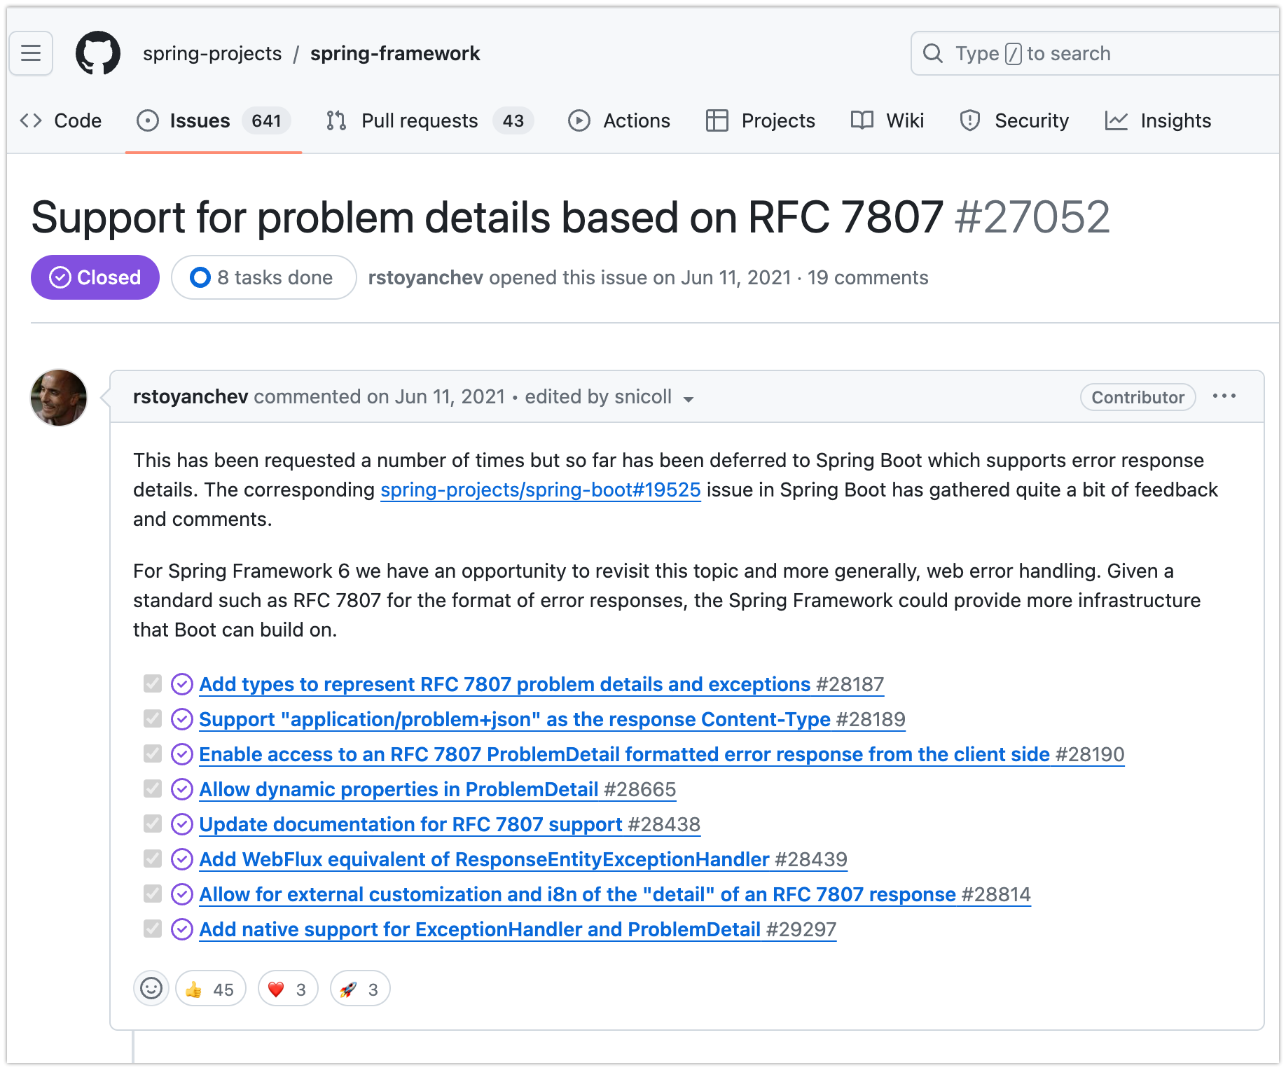1286x1070 pixels.
Task: Click closed-status icon beside #28189
Action: 182,719
